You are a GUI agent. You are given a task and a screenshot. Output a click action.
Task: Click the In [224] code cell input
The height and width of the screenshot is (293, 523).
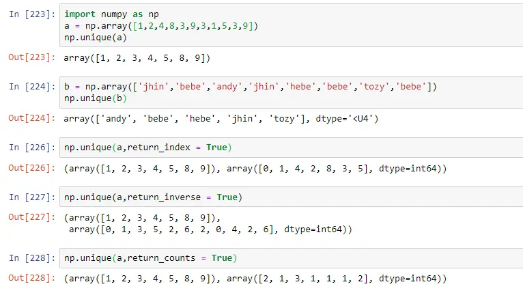(x=291, y=92)
